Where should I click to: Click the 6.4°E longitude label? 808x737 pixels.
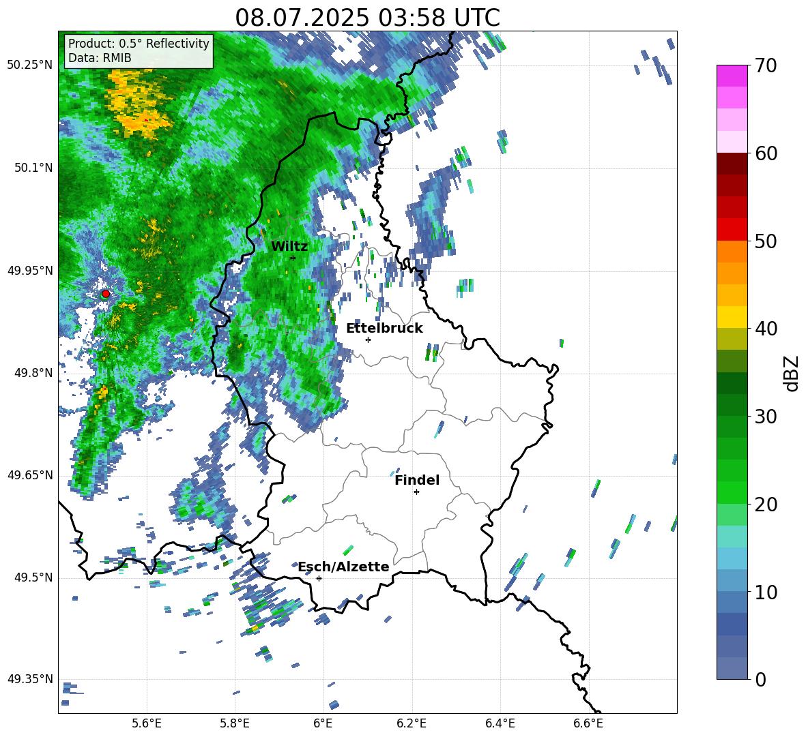[500, 724]
